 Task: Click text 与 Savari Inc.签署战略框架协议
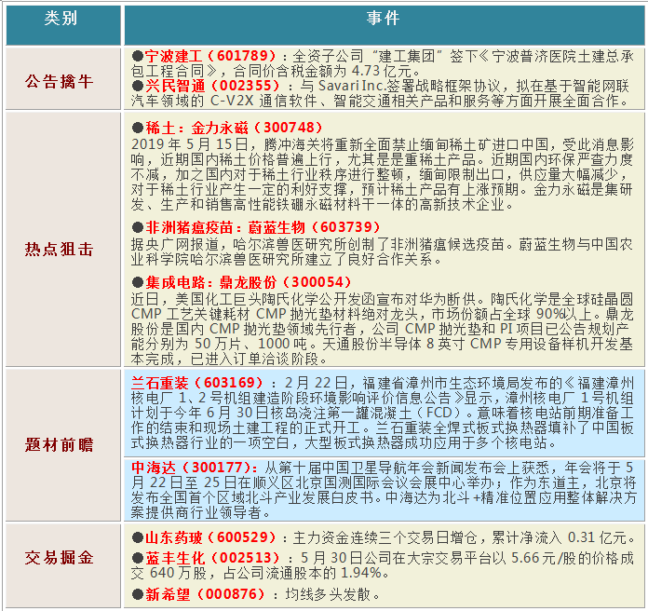[400, 86]
